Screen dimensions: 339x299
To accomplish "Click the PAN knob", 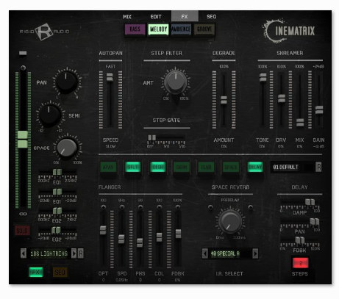I will coord(66,82).
